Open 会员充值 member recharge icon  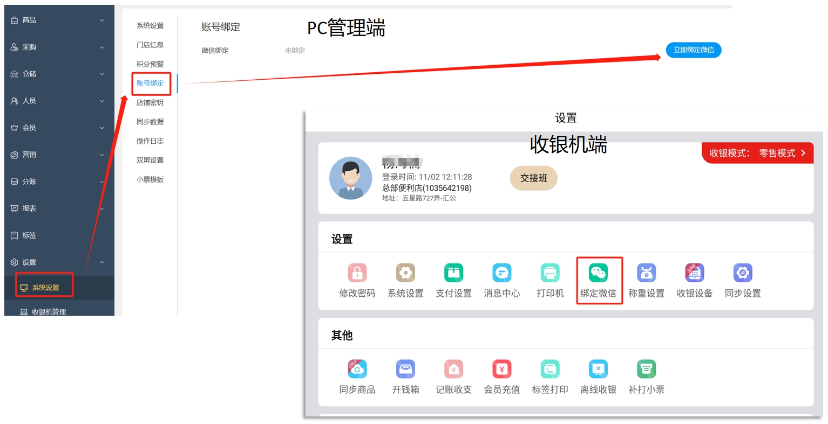(501, 370)
